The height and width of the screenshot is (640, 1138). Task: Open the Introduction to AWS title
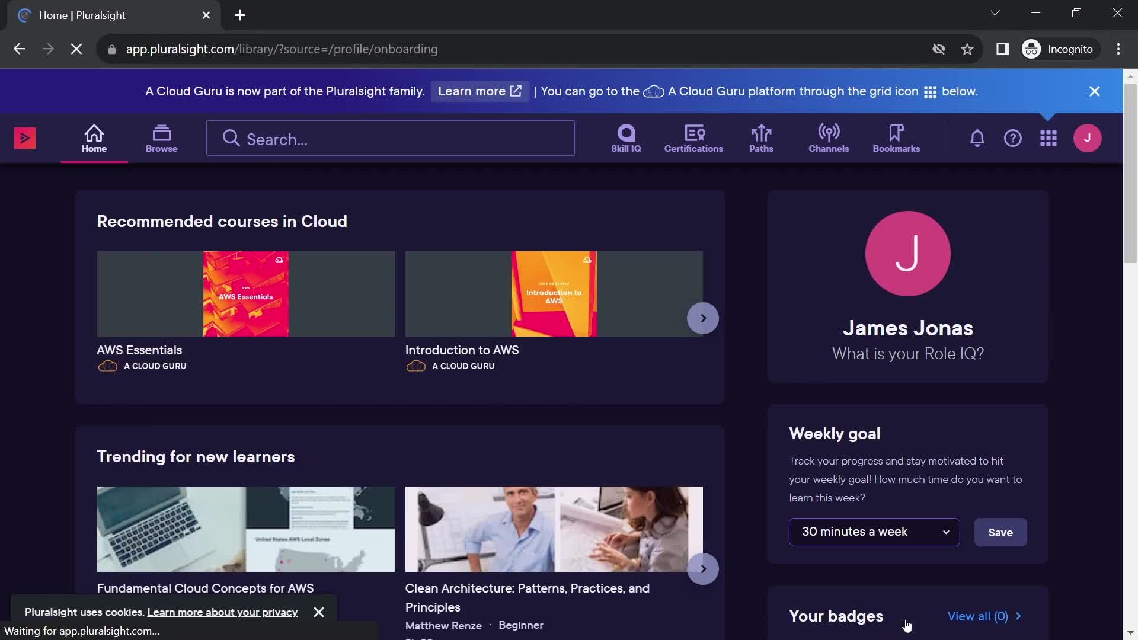click(462, 350)
